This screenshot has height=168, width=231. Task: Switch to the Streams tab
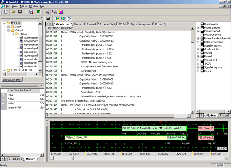[17, 159]
